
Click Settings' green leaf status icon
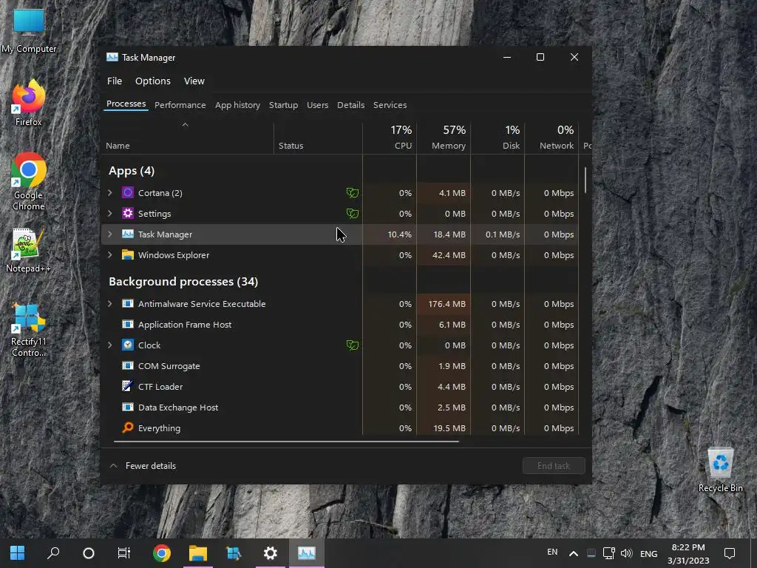point(353,214)
